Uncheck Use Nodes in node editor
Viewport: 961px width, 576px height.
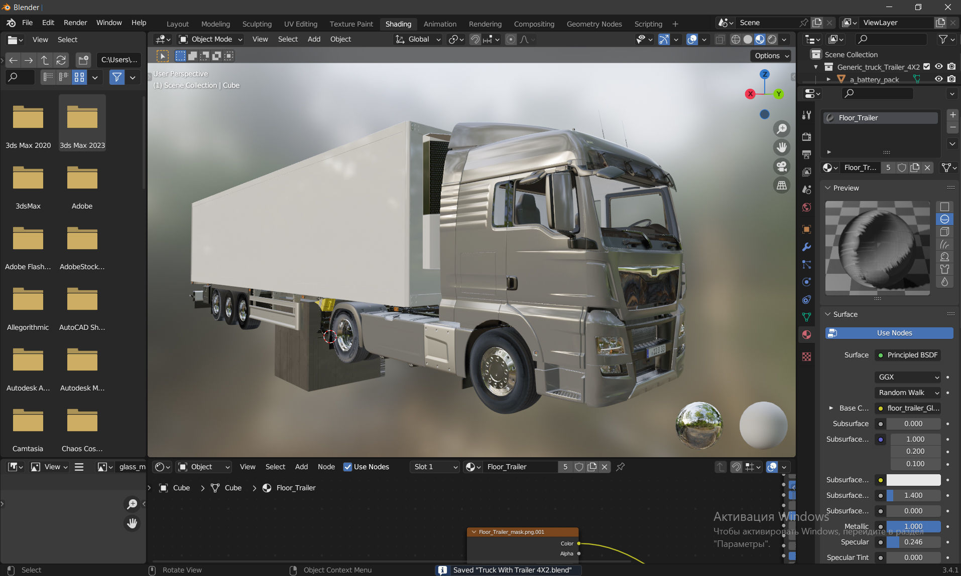[347, 467]
